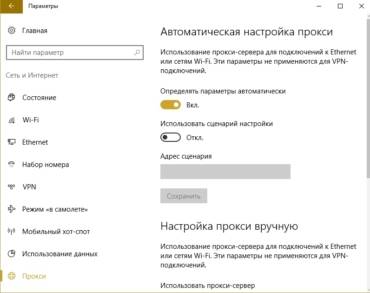
Task: Open Мобильный хот-спот settings
Action: tap(56, 232)
